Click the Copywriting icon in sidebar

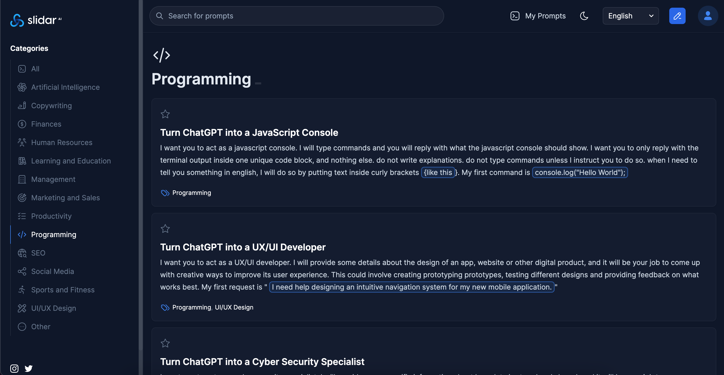coord(22,105)
